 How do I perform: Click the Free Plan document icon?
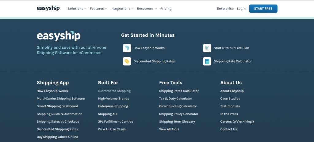207,48
